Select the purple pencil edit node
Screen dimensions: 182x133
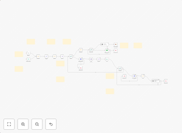coord(46,56)
